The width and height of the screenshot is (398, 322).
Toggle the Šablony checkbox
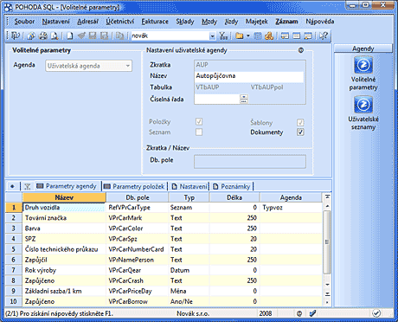(300, 123)
